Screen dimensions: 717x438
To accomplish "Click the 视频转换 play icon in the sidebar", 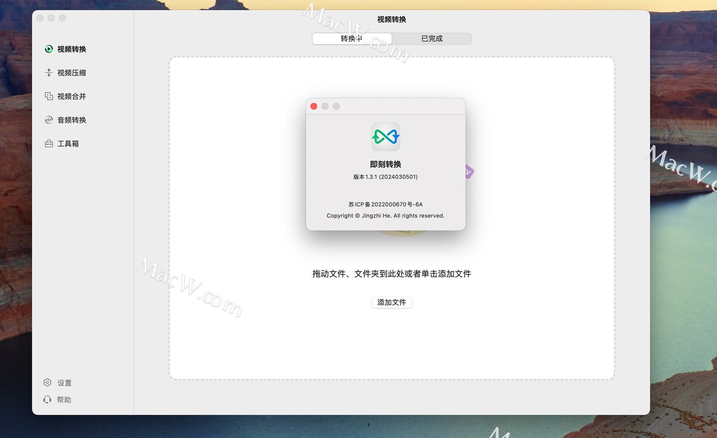I will pyautogui.click(x=49, y=49).
